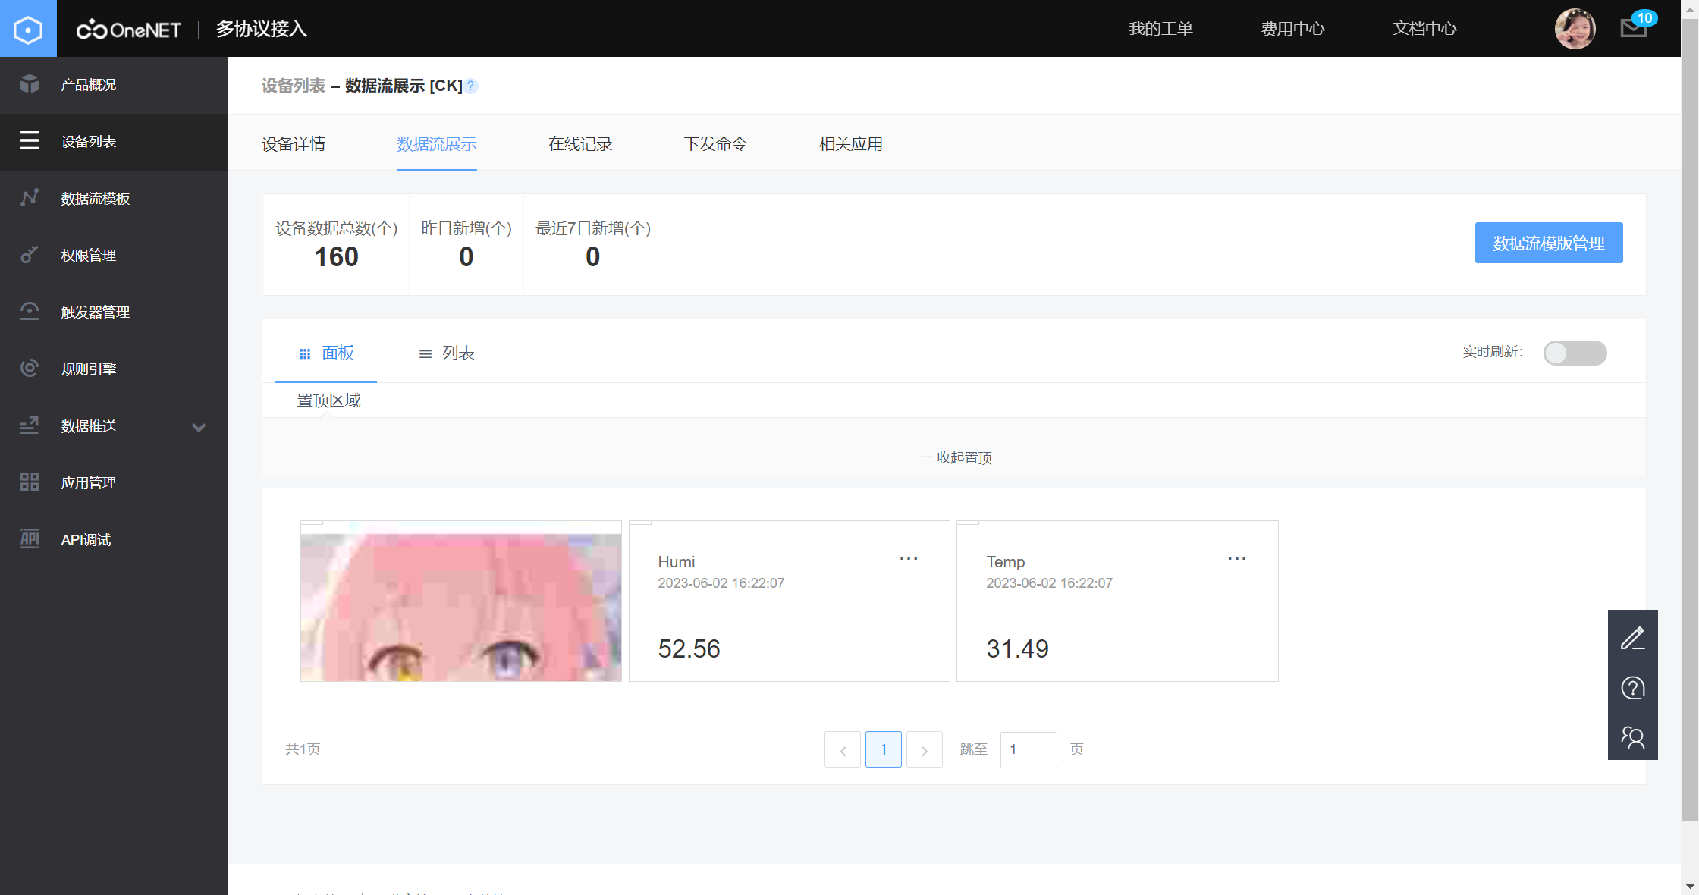This screenshot has width=1699, height=895.
Task: Open API调试 in the sidebar
Action: click(x=86, y=539)
